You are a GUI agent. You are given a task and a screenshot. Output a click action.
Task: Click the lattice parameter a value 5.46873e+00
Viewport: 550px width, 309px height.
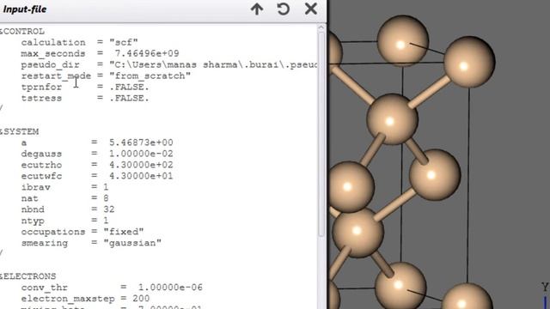141,142
